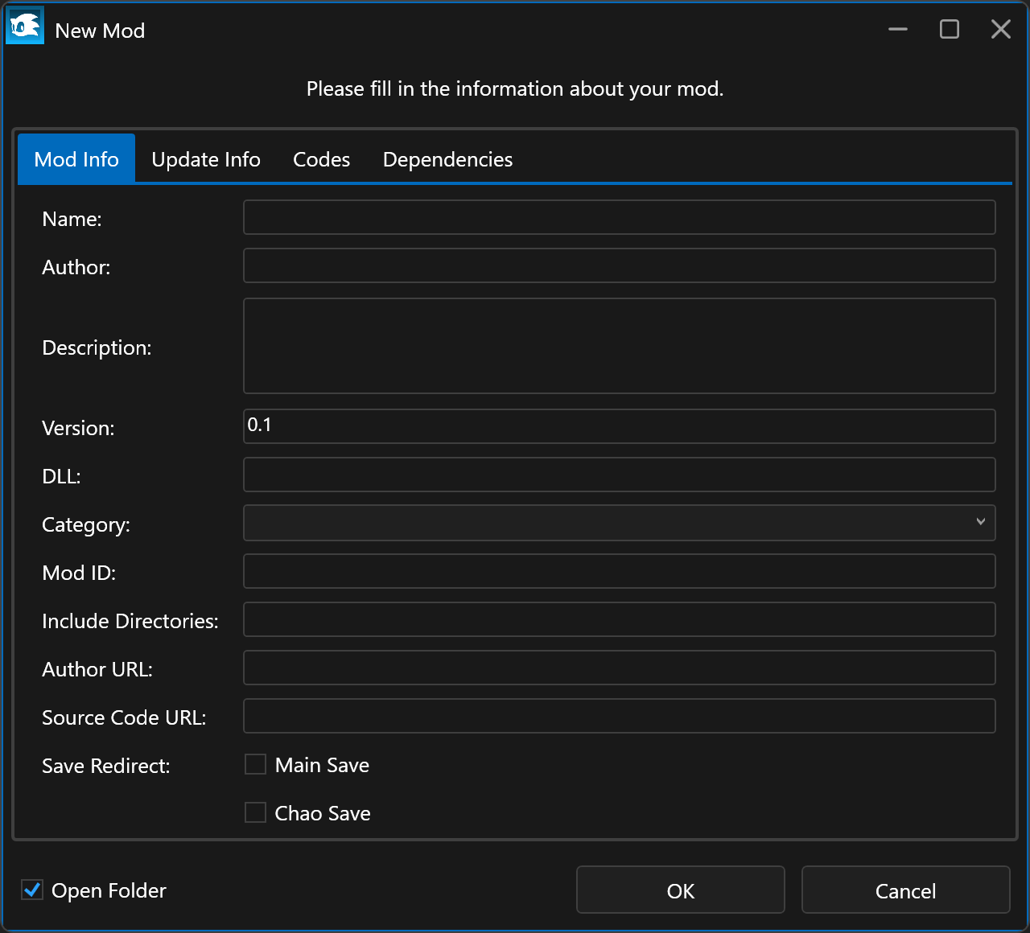
Task: Expand the Category dropdown arrow
Action: 980,522
